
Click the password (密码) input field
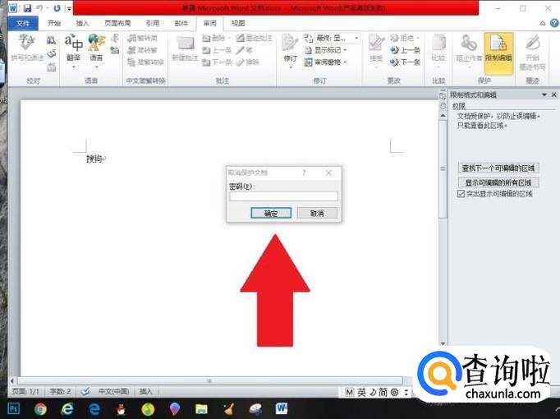(283, 196)
